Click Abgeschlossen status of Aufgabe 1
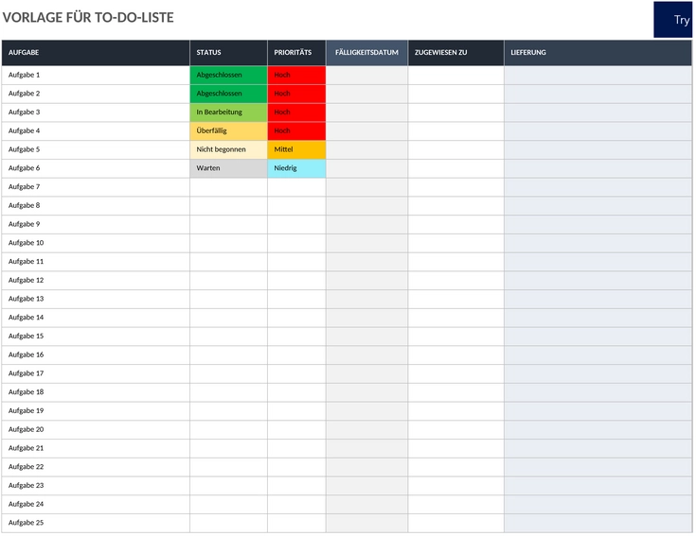This screenshot has height=536, width=696. [x=228, y=76]
